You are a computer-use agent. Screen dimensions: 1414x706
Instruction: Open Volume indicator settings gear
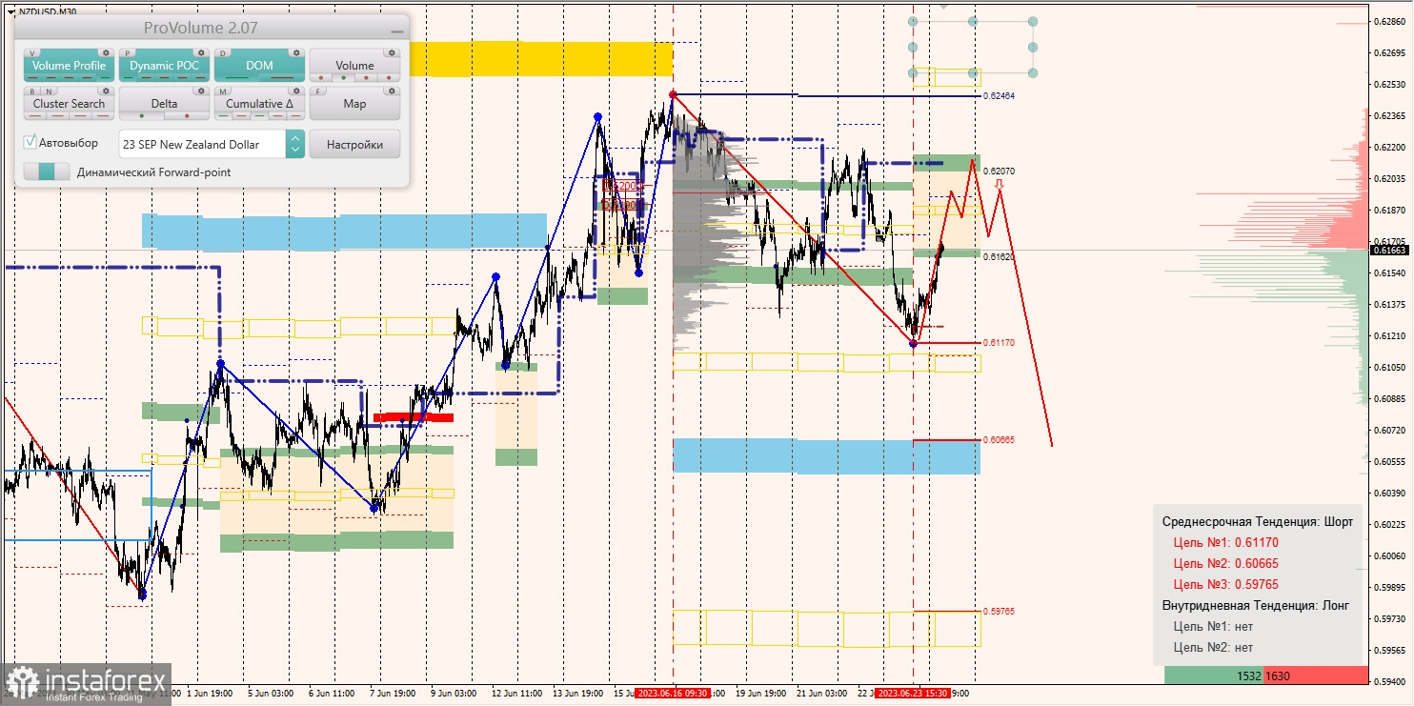391,53
